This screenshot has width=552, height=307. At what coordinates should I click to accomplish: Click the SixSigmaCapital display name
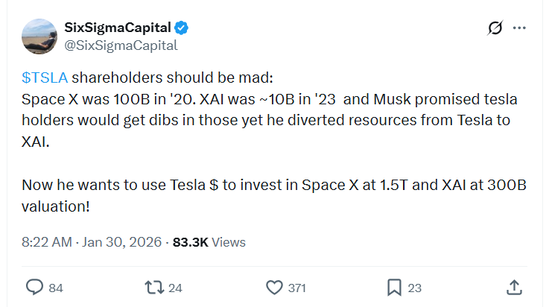(x=118, y=28)
